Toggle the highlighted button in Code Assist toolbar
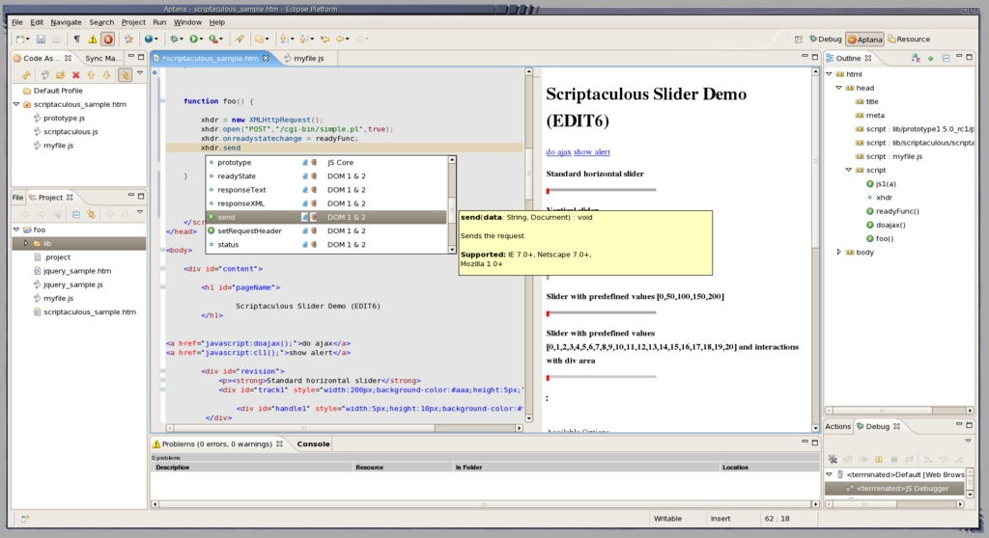Screen dimensions: 989x538 point(125,74)
